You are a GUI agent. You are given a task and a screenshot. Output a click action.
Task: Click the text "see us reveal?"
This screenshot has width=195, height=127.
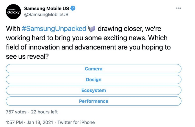pyautogui.click(x=27, y=57)
